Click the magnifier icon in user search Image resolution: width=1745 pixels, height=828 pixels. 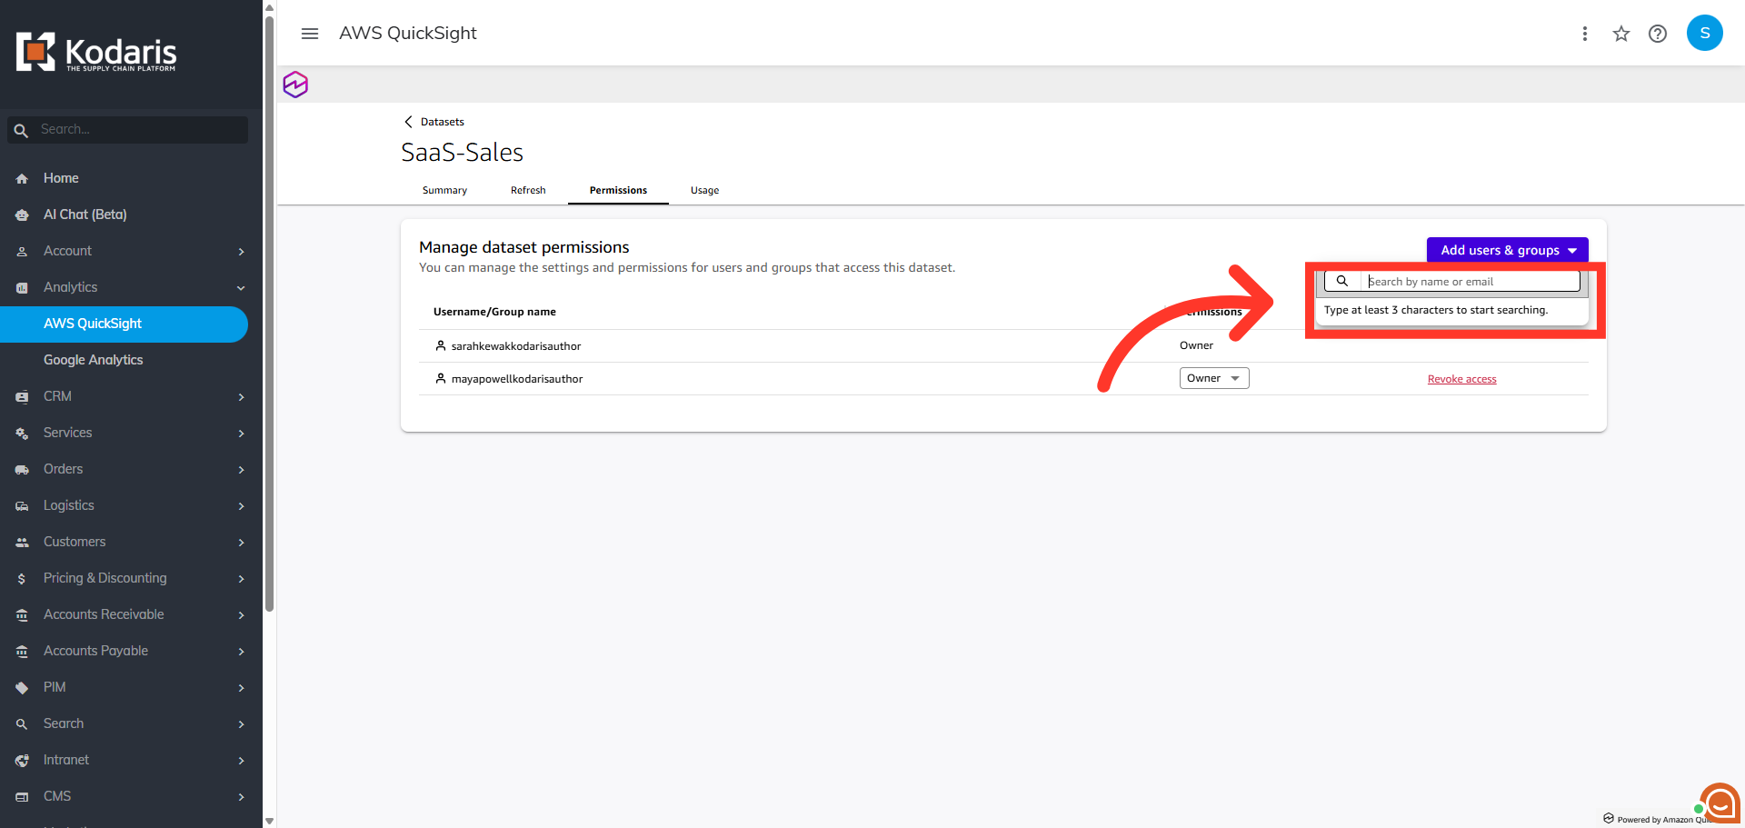pos(1341,281)
